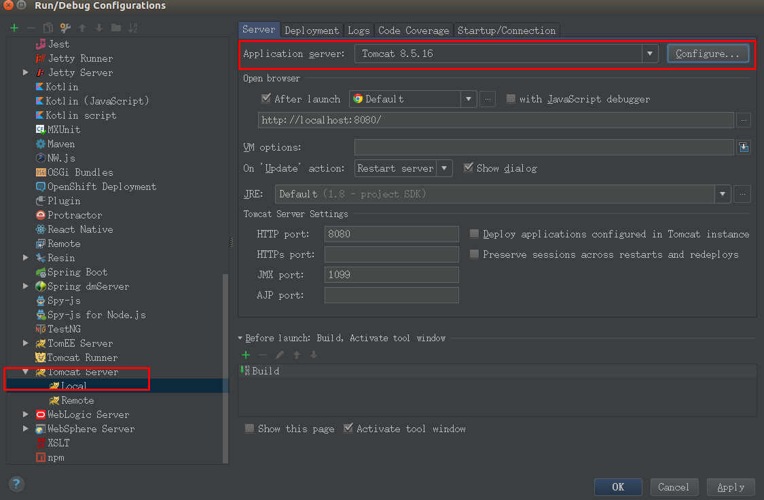
Task: Choose the Spring Boot configuration type
Action: pyautogui.click(x=71, y=272)
